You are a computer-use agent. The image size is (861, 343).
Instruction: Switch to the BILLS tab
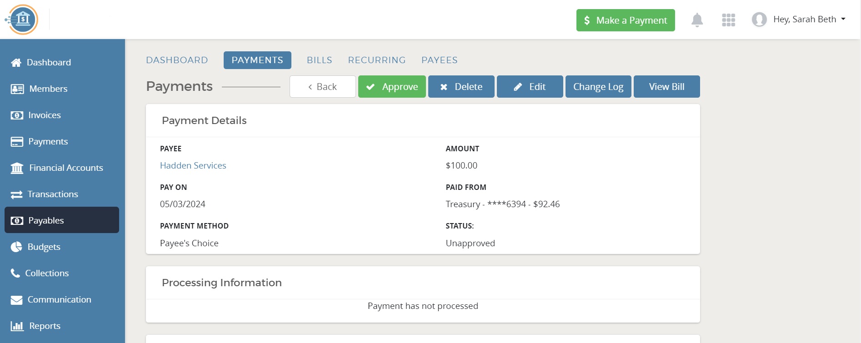(319, 60)
